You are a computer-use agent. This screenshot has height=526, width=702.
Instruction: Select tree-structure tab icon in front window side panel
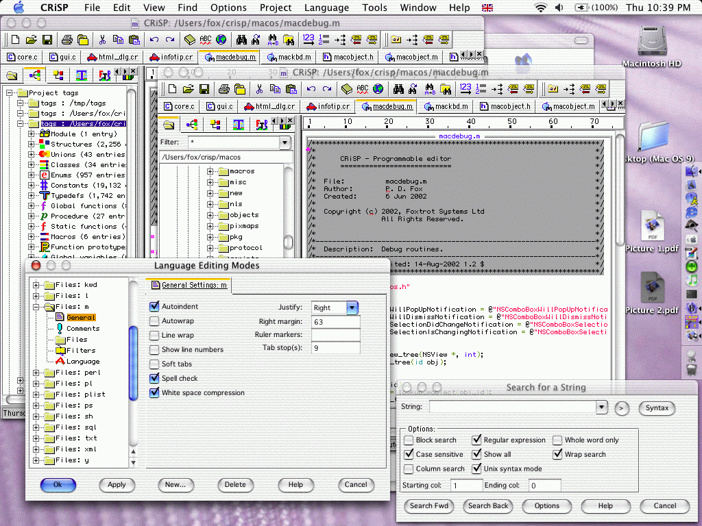pyautogui.click(x=192, y=125)
